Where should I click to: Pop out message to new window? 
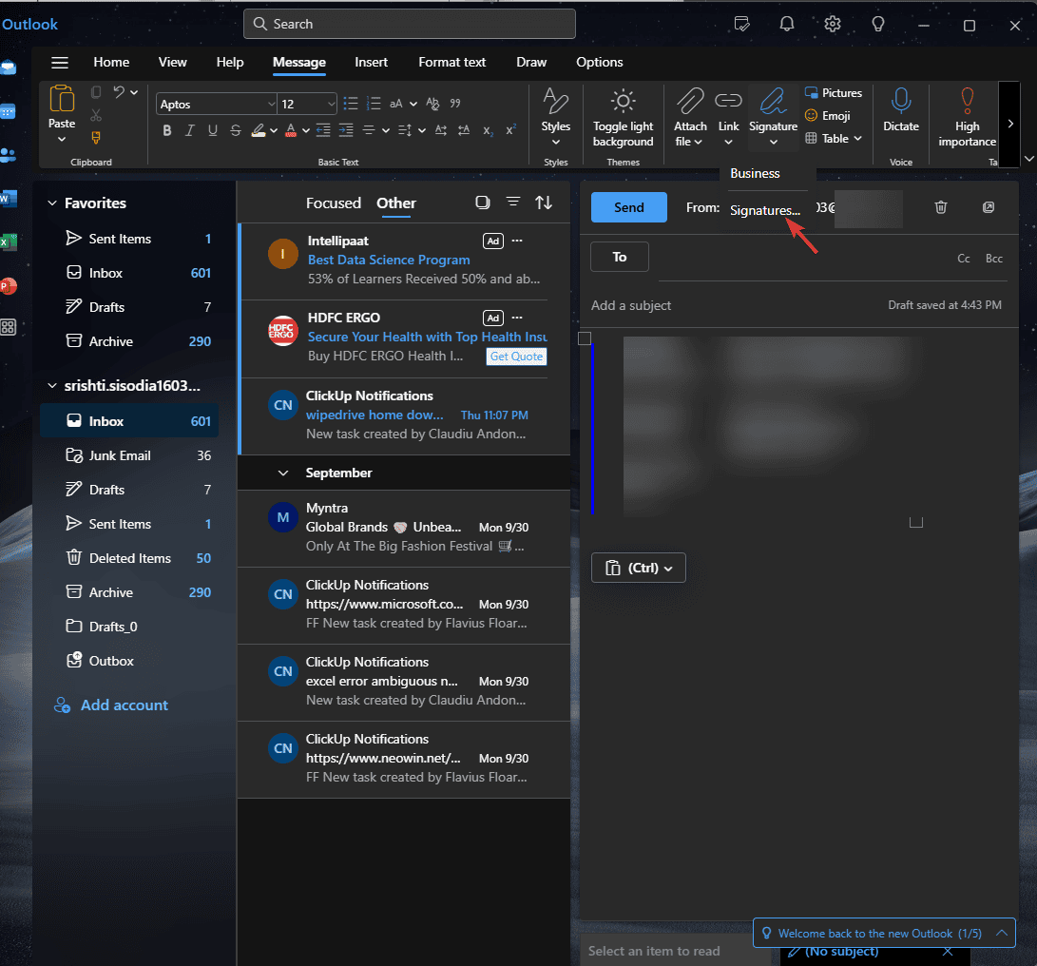point(989,208)
